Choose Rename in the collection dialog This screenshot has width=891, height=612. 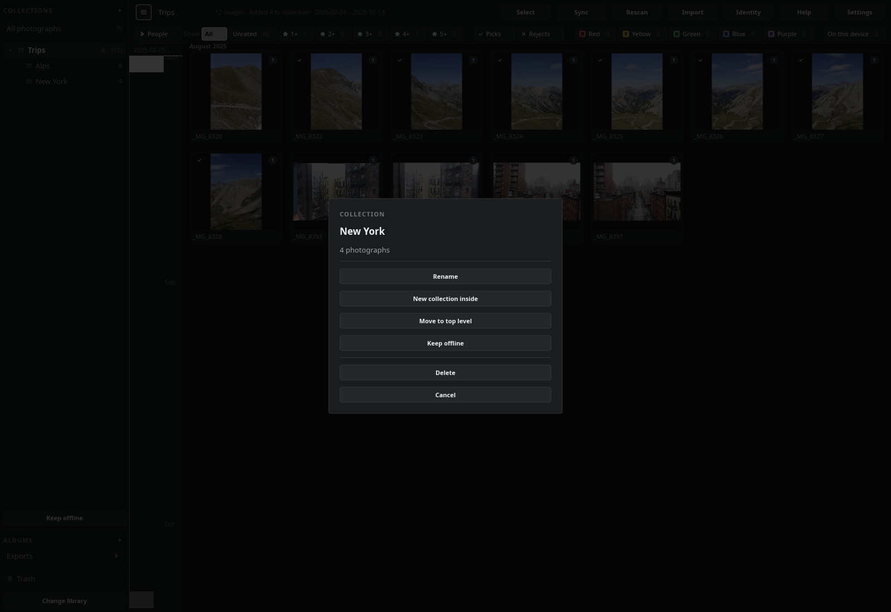(x=445, y=277)
